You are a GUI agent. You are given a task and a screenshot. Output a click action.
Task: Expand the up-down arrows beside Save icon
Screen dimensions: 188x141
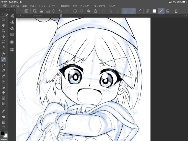point(53,11)
